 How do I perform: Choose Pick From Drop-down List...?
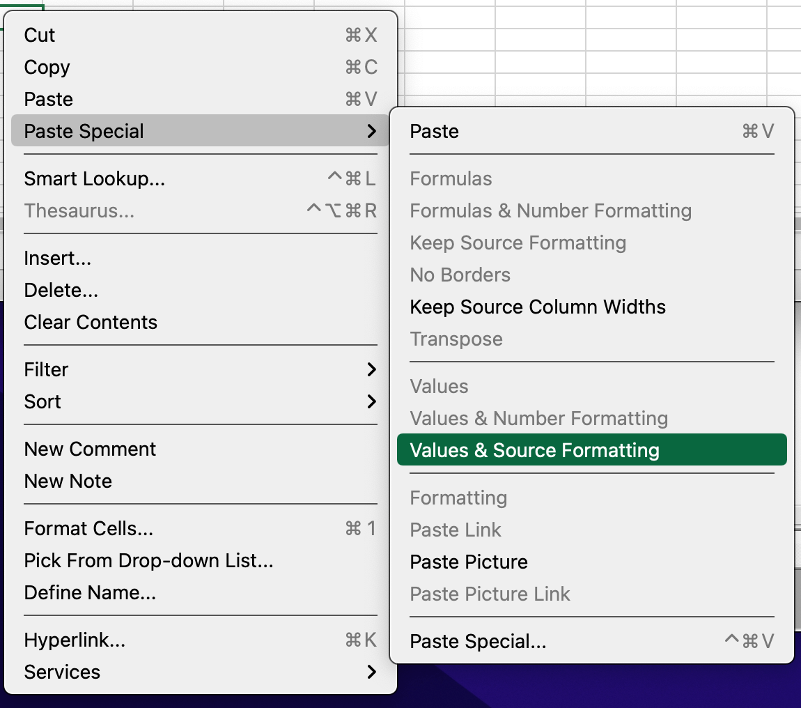click(148, 561)
